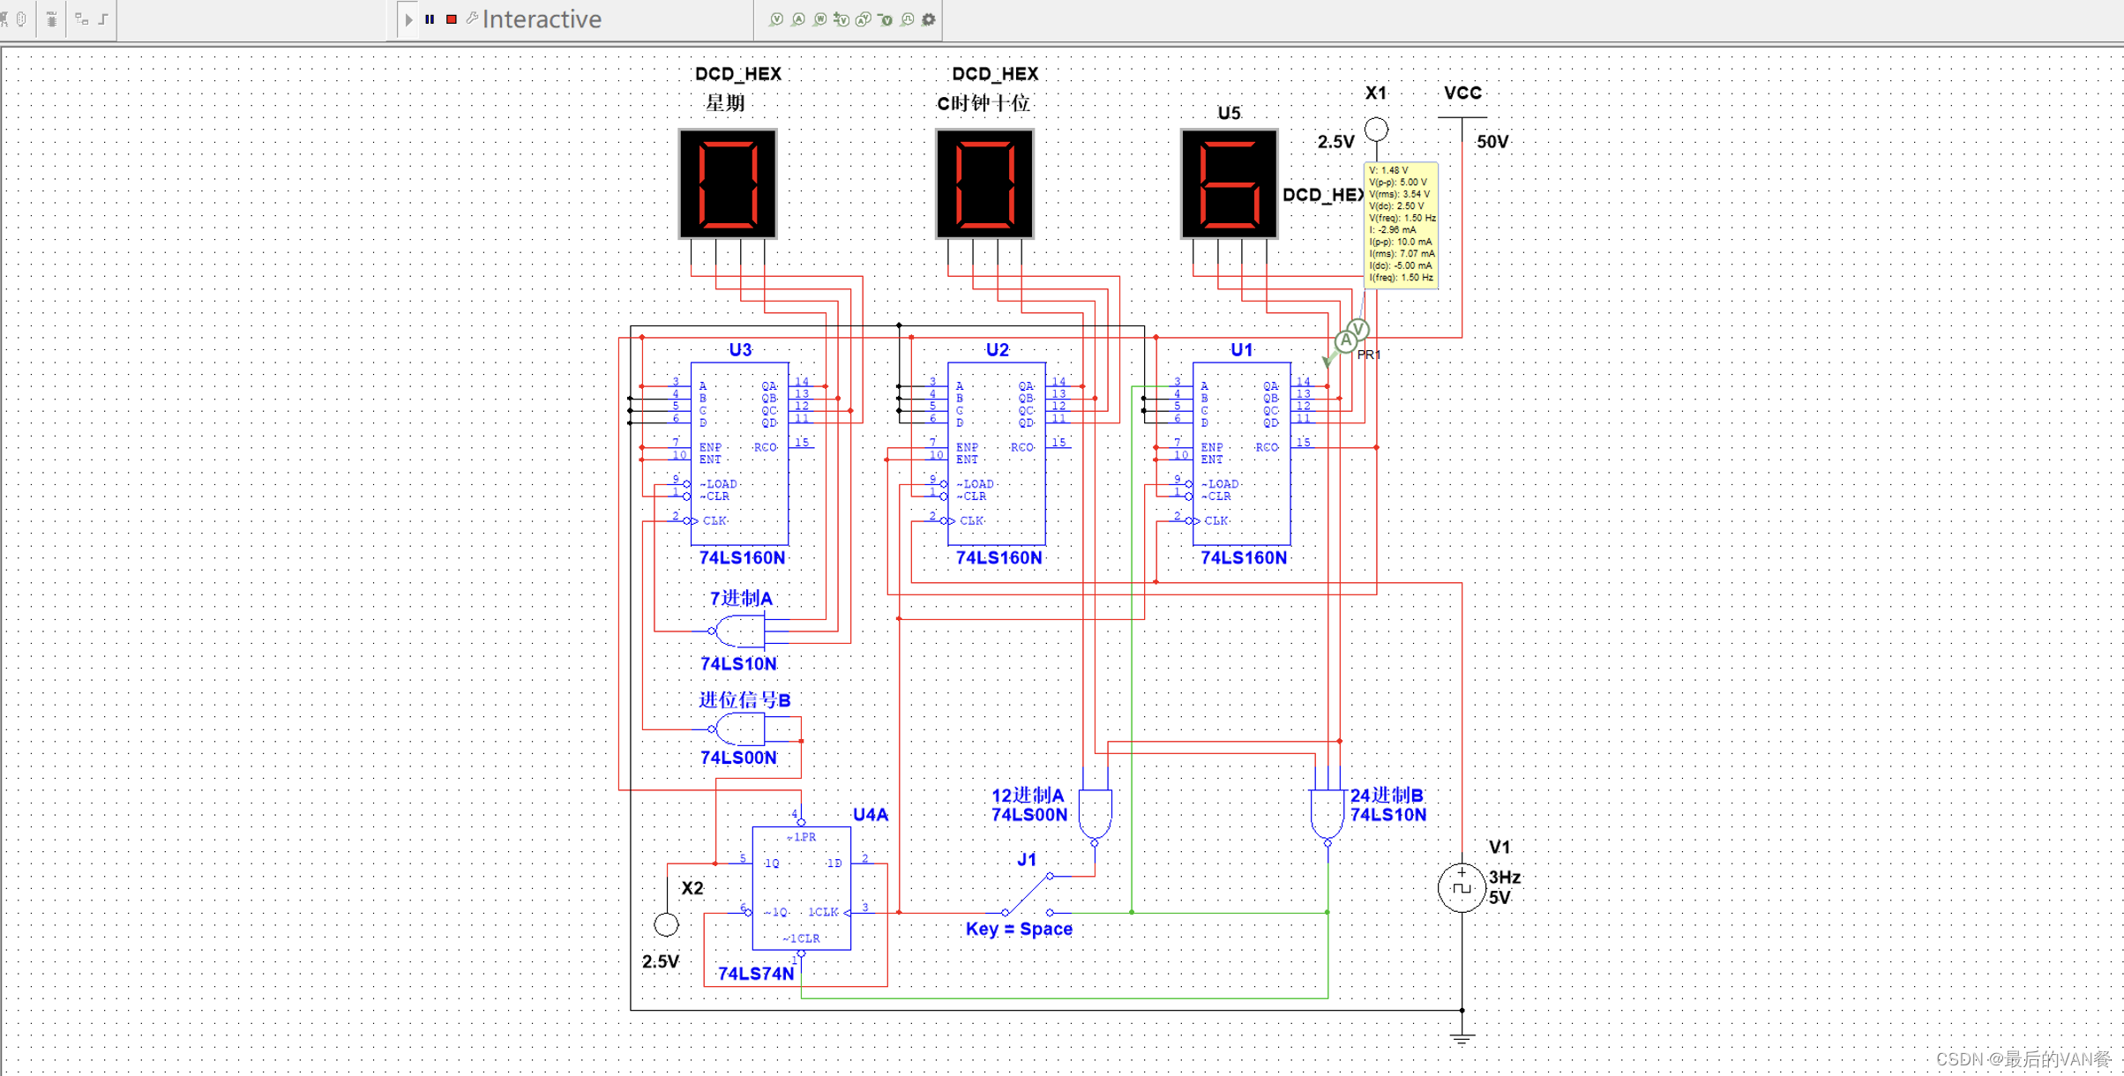
Task: Select the voltage and current probe
Action: click(864, 19)
